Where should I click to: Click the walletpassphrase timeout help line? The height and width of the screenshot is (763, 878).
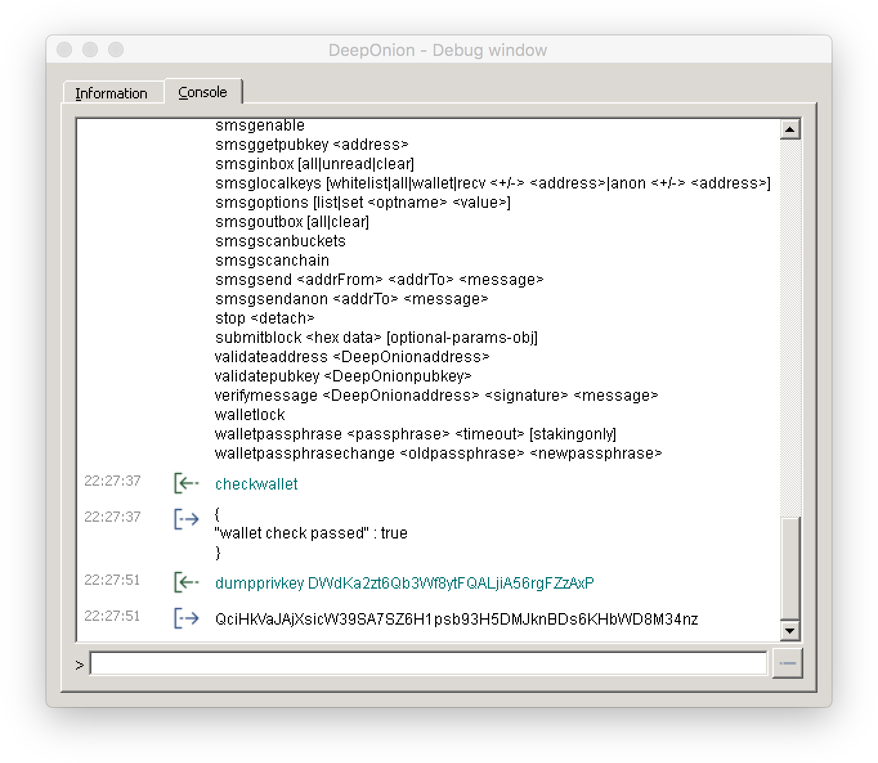pos(416,434)
